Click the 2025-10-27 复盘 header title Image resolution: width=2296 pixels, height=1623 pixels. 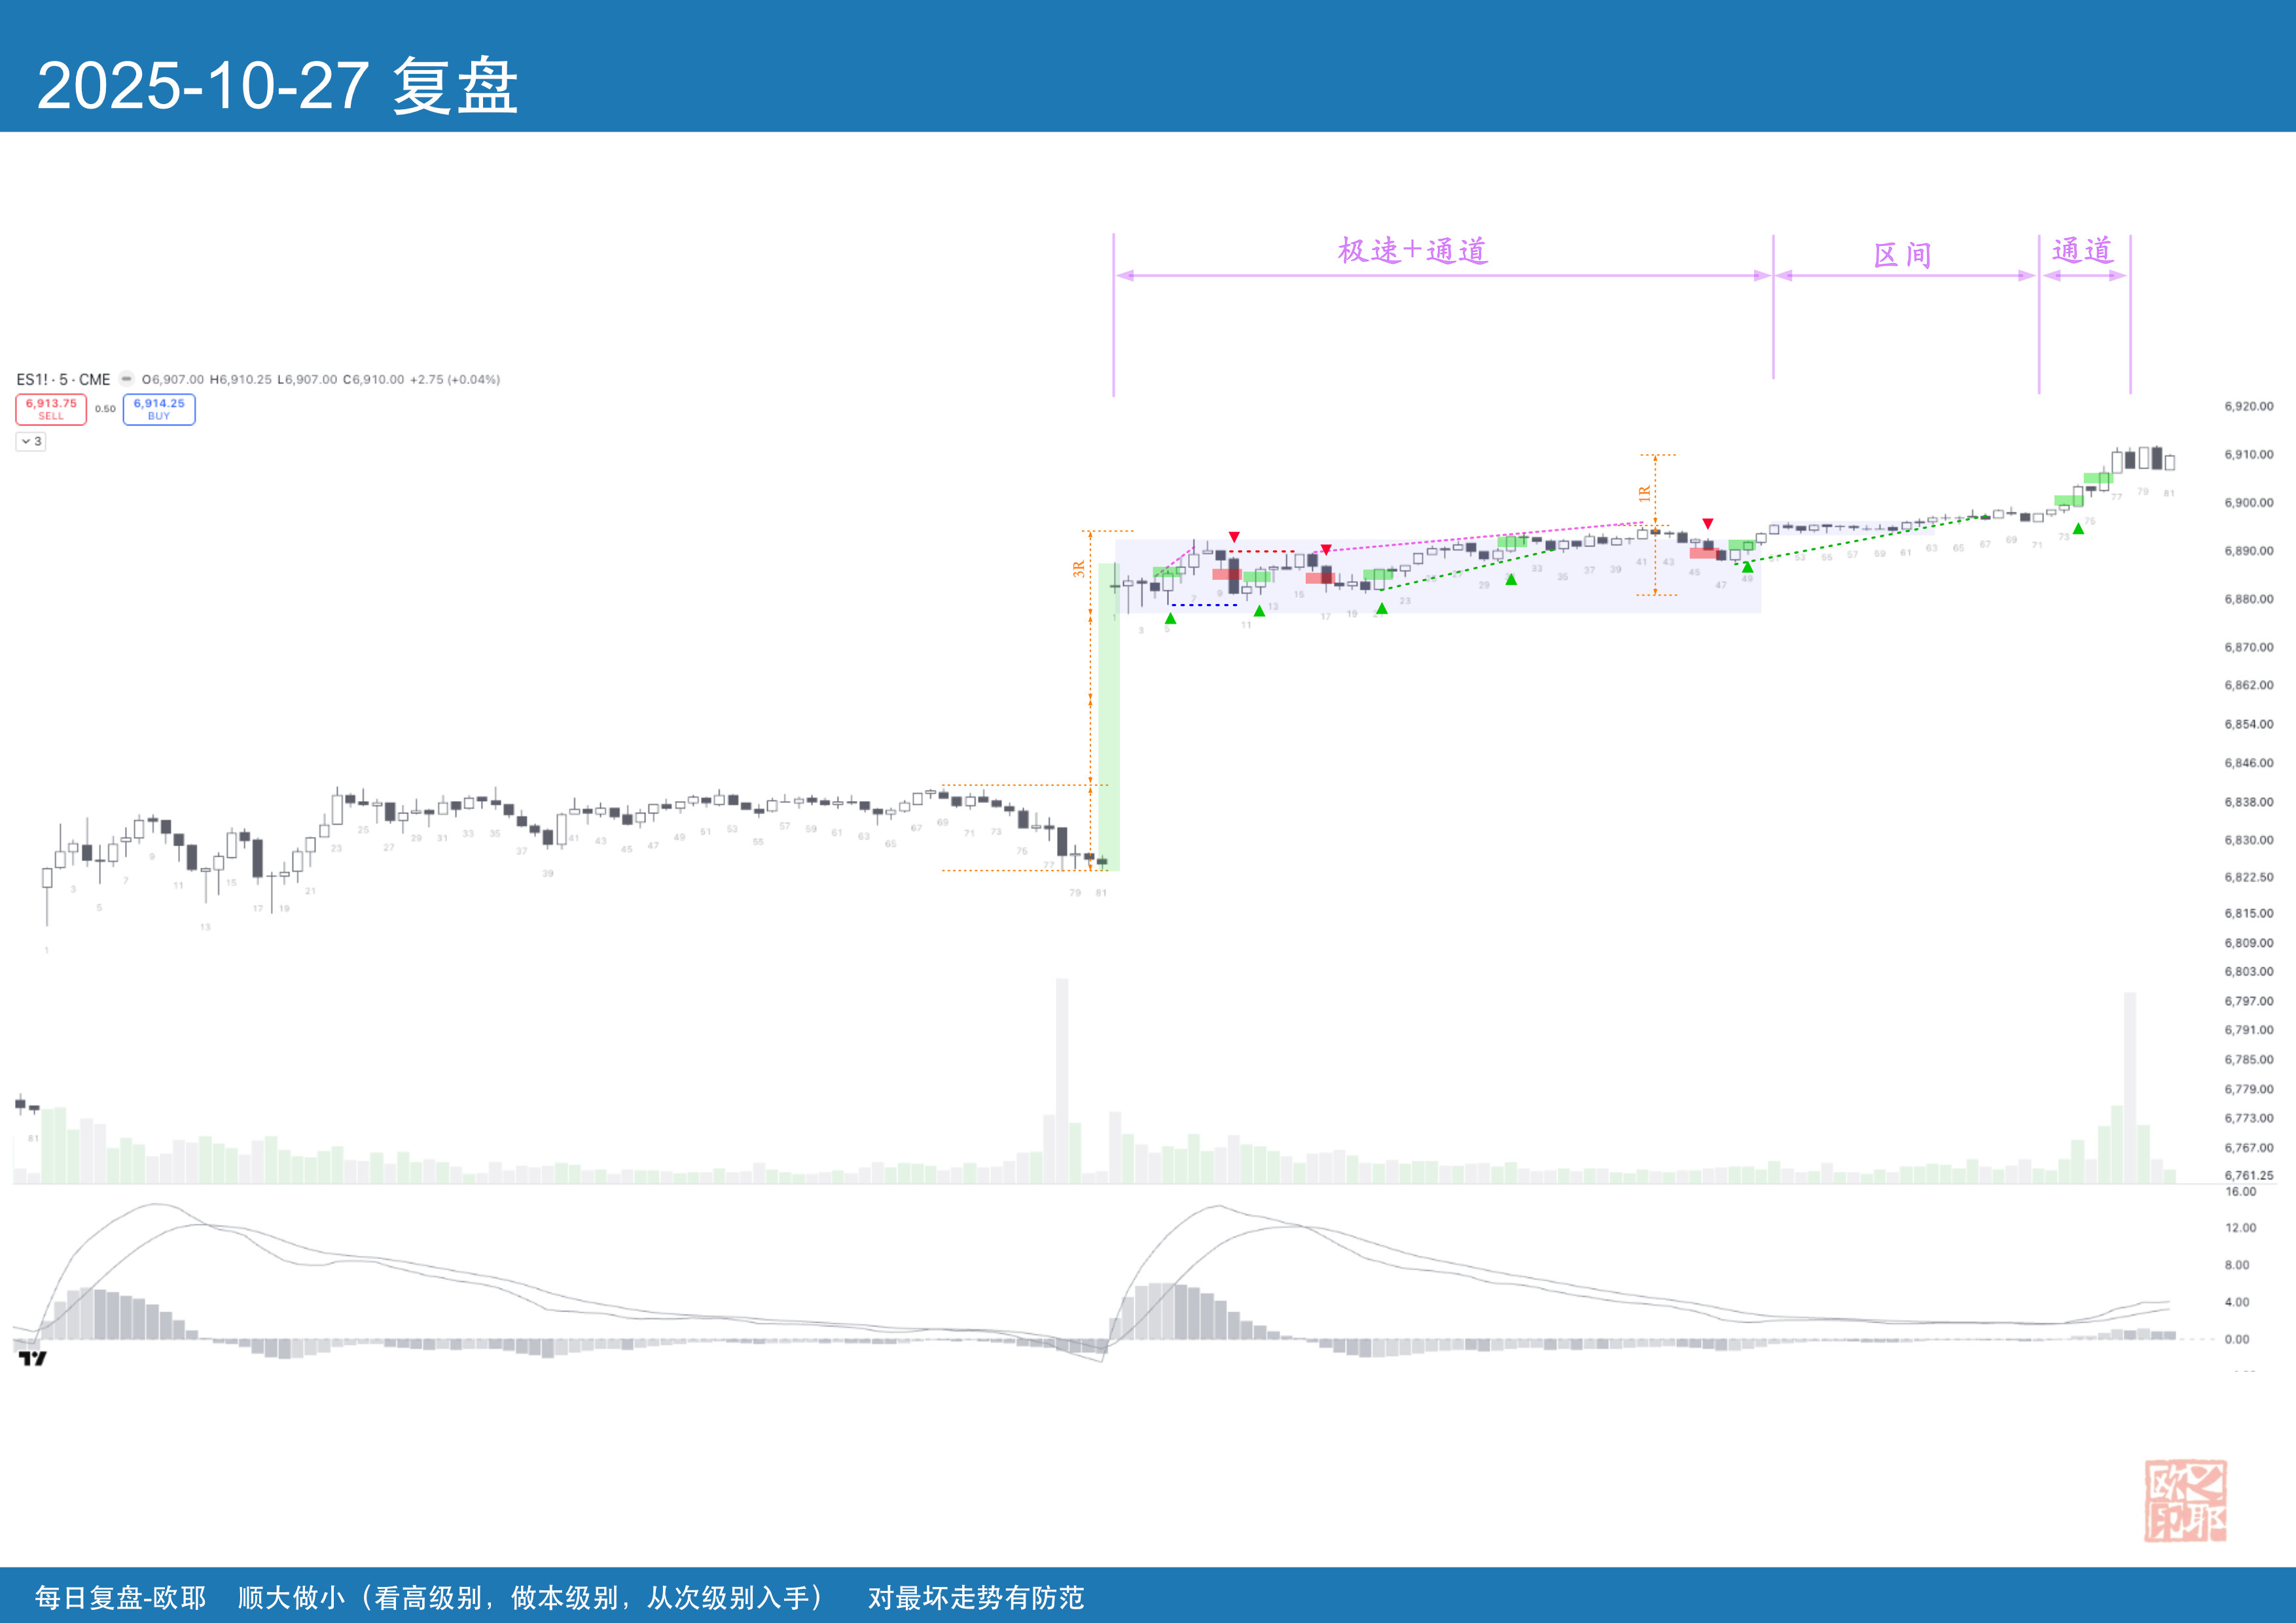[x=277, y=86]
